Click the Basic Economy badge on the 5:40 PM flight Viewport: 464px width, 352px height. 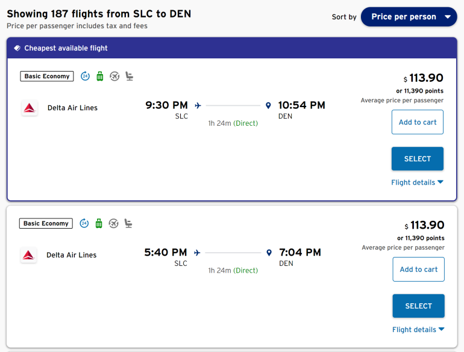click(x=46, y=223)
